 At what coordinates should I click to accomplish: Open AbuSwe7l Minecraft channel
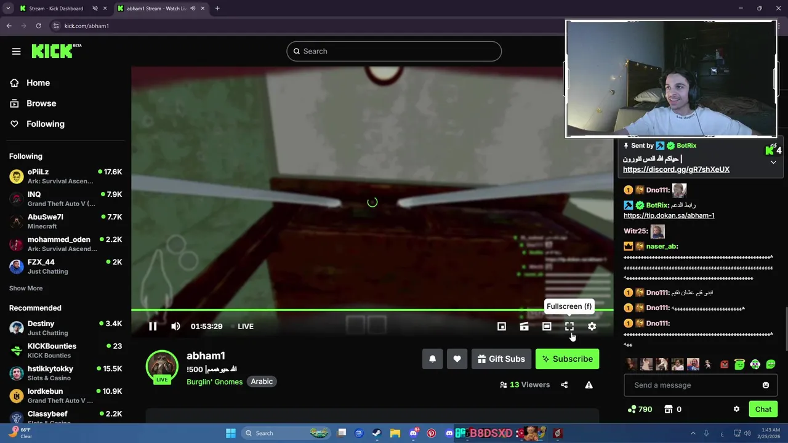[65, 221]
